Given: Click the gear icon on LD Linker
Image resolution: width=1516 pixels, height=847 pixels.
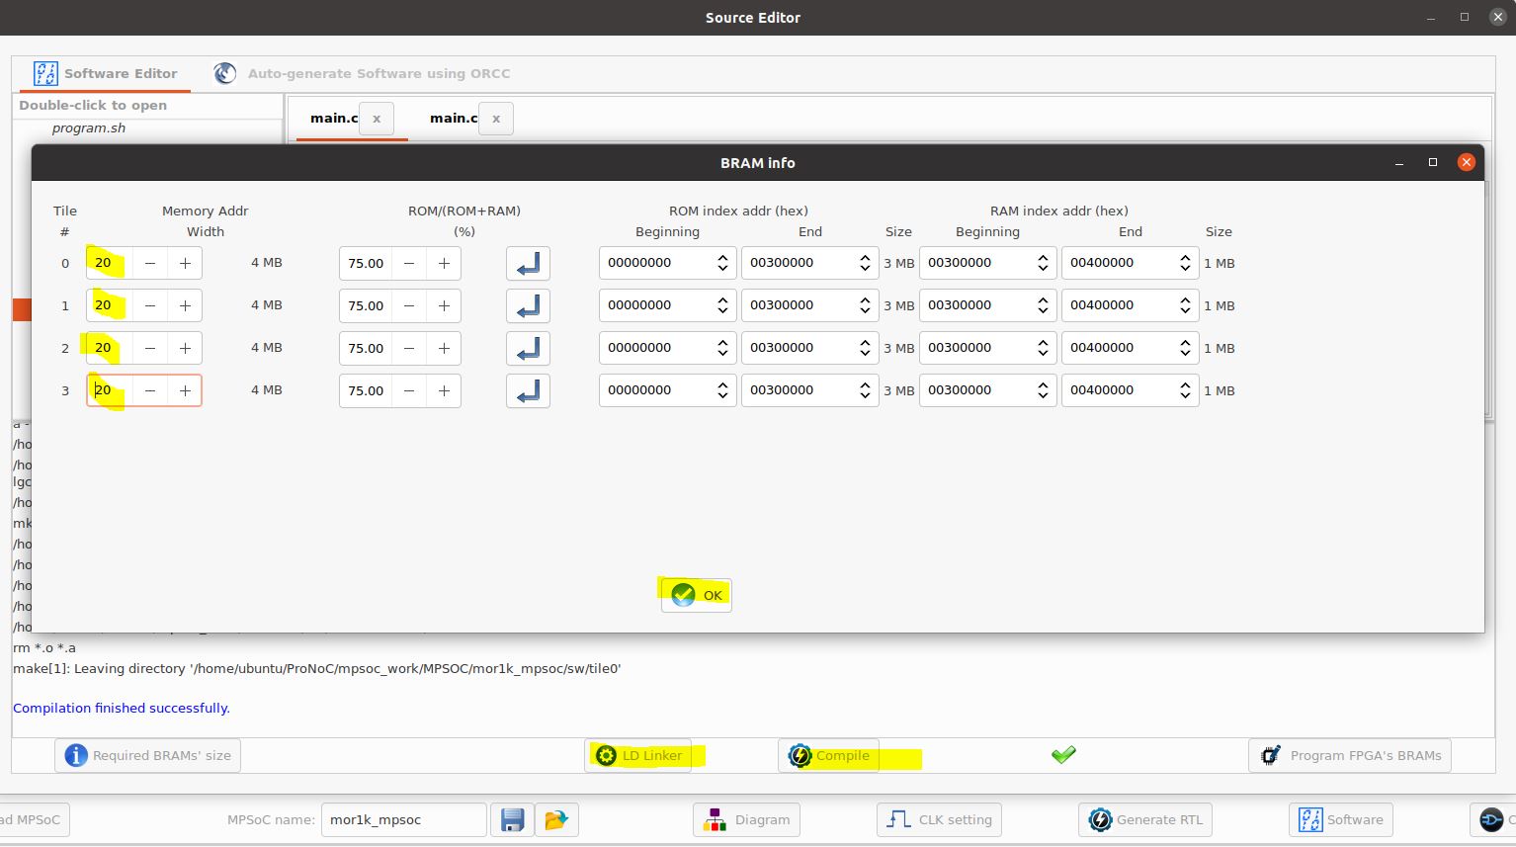Looking at the screenshot, I should (606, 755).
